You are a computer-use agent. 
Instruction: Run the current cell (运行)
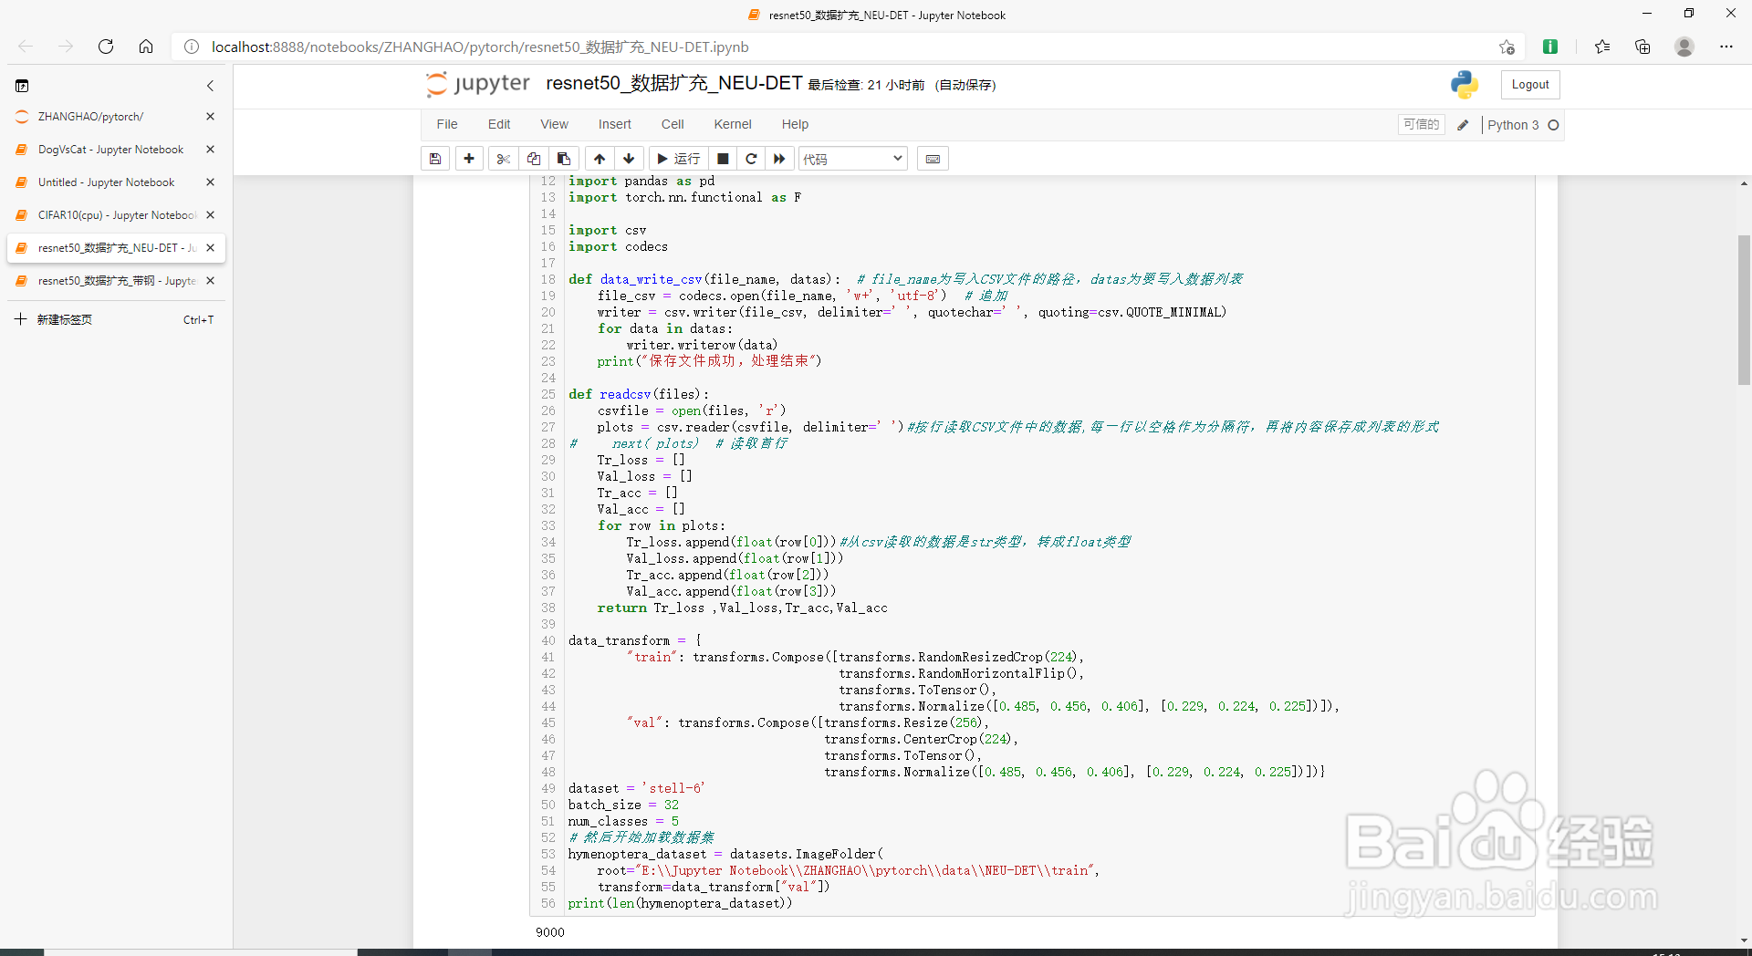click(x=678, y=159)
